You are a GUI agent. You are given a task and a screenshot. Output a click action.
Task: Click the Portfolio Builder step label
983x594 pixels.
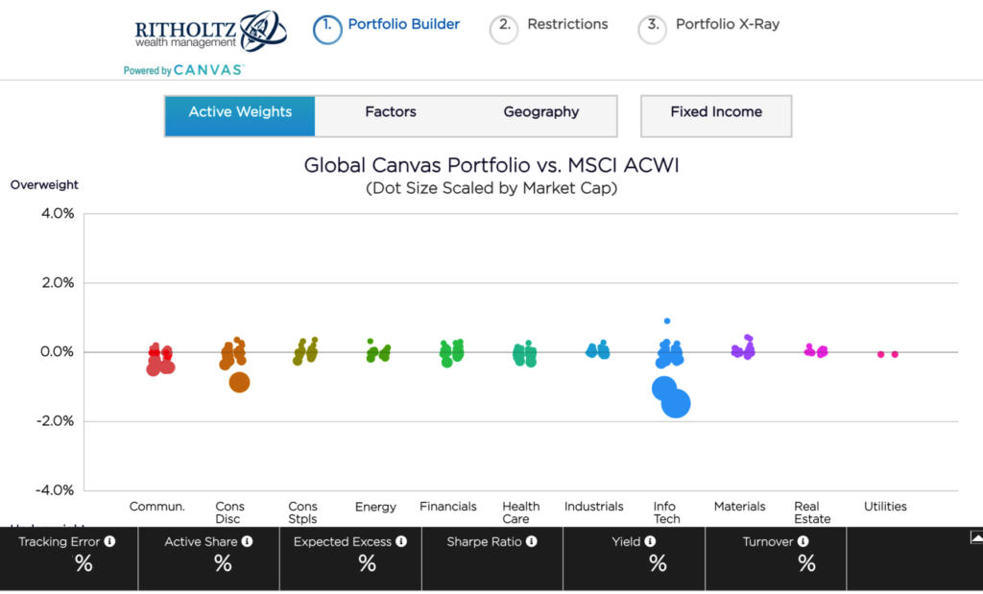(x=403, y=24)
